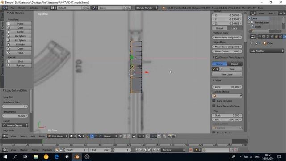286x161 pixels.
Task: Click the current frame field in timeline
Action: pyautogui.click(x=122, y=150)
